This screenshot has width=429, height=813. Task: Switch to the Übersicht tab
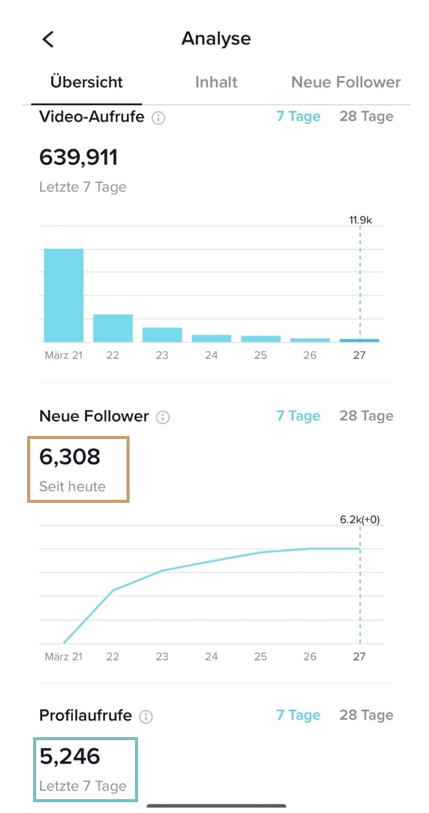click(x=87, y=83)
